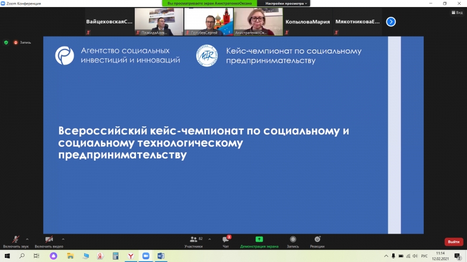This screenshot has height=262, width=467.
Task: Open Task View in taskbar
Action: click(x=36, y=256)
